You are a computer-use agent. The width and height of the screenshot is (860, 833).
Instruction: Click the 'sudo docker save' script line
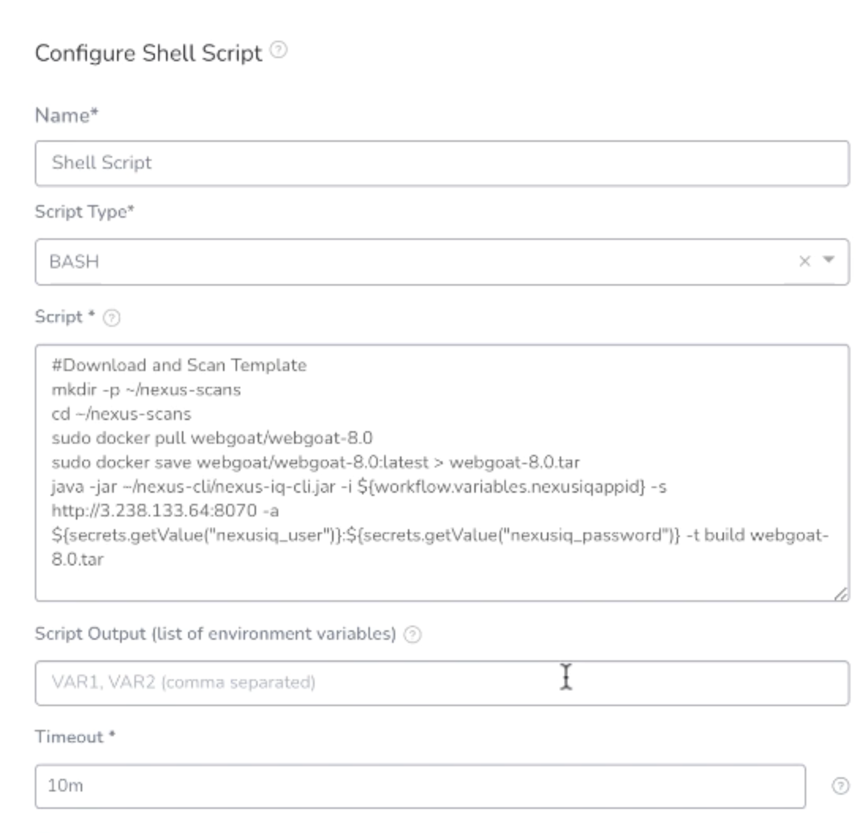click(315, 462)
